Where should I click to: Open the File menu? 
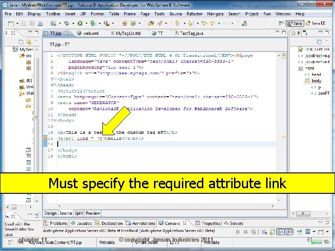(x=8, y=14)
